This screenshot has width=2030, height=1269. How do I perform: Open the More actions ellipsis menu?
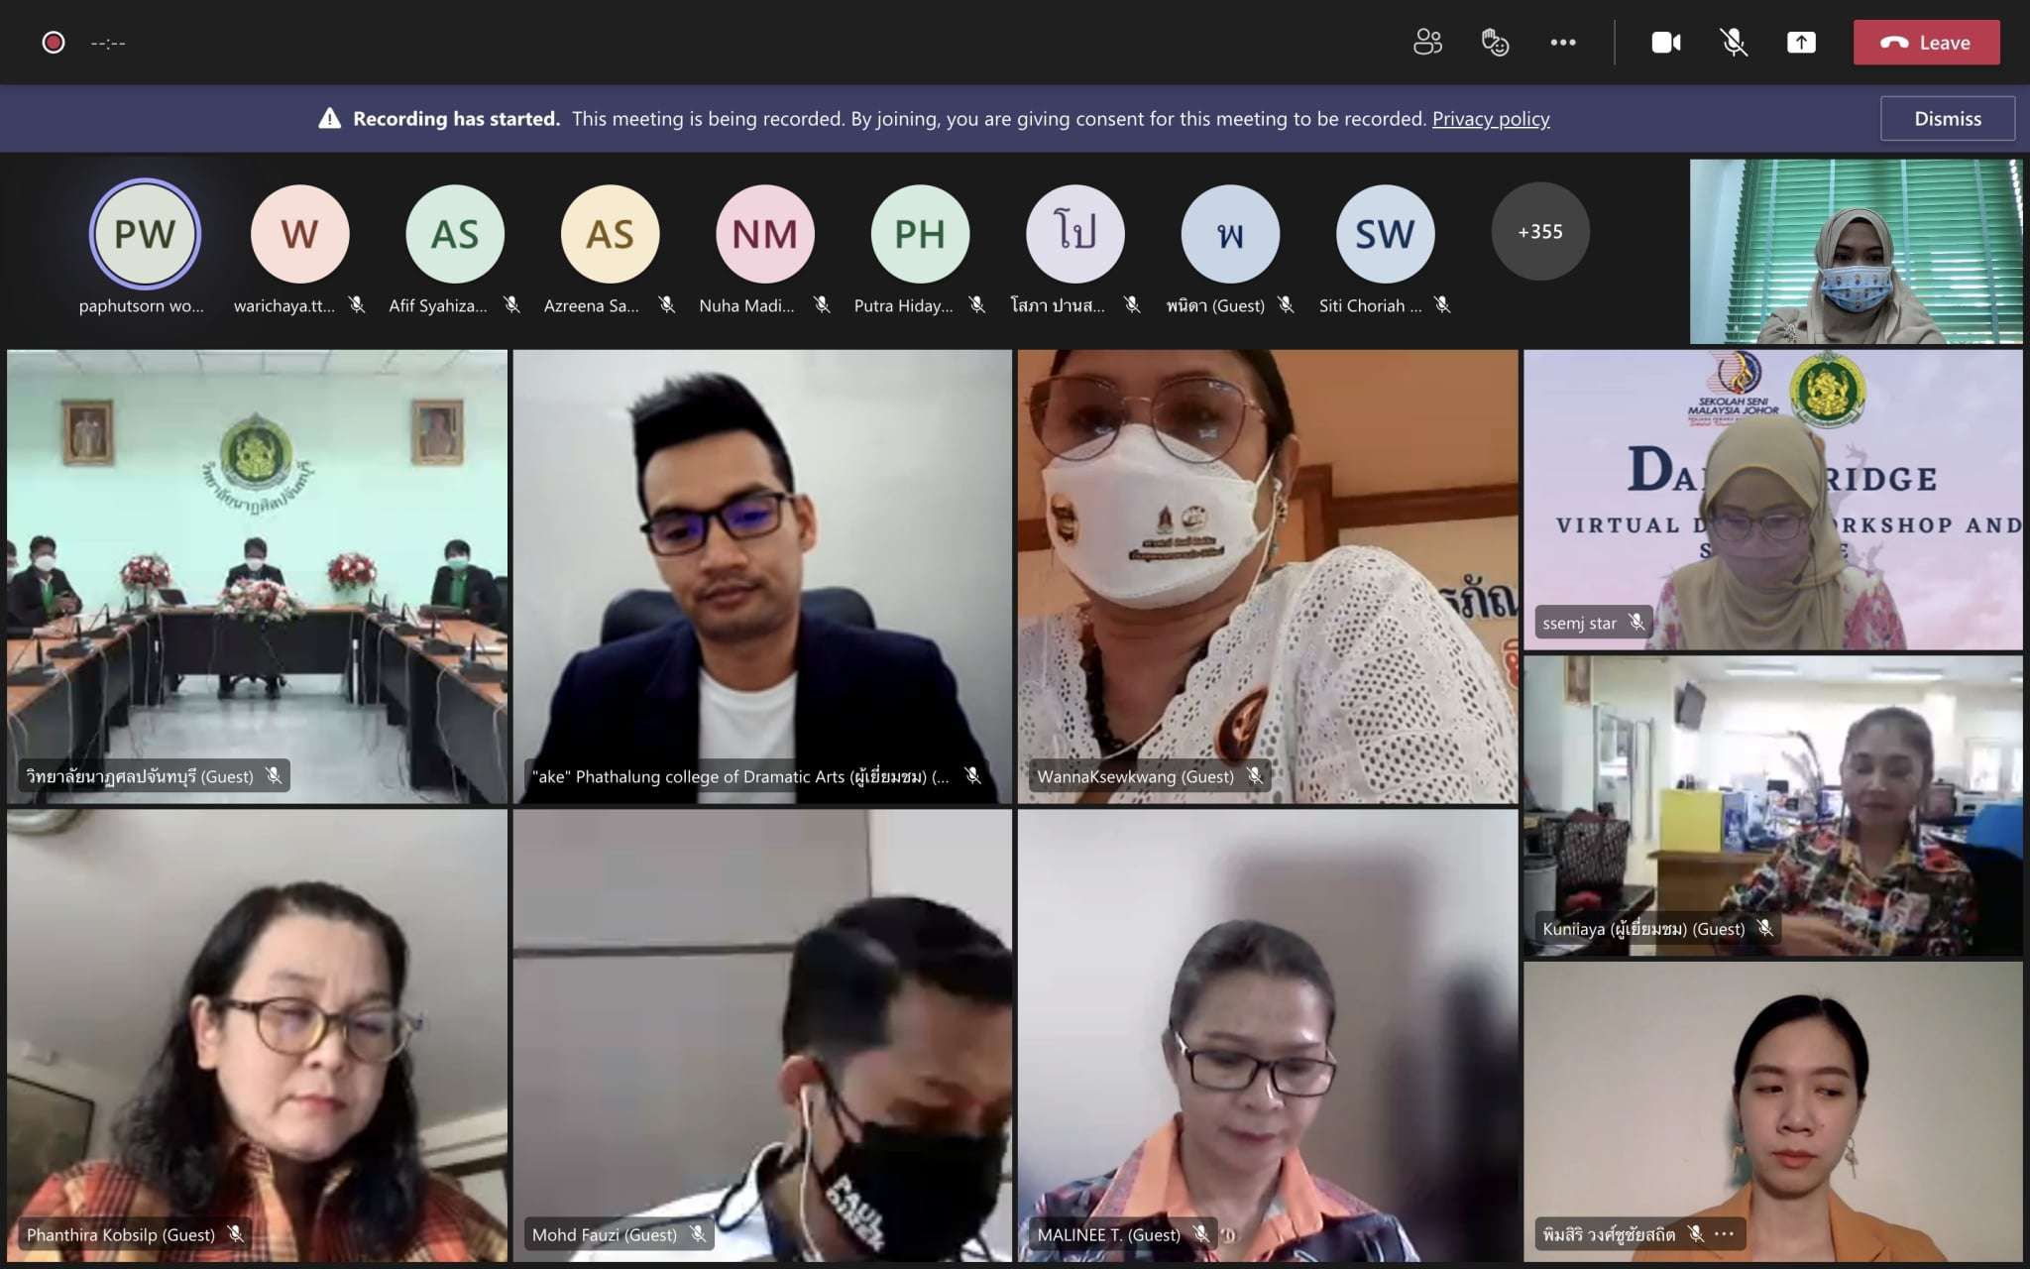coord(1563,43)
